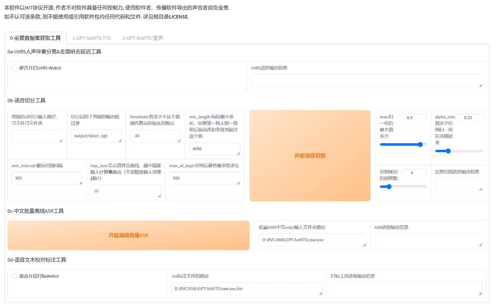
Task: Edit the threshold音量 value field
Action: point(156,136)
